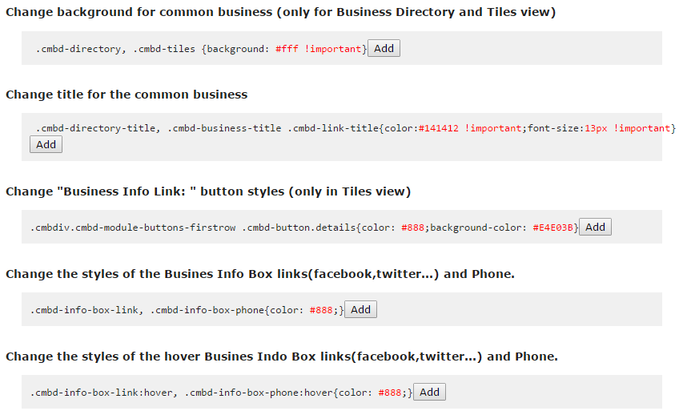Click the red '#E4E03B' color value
The image size is (679, 419).
[553, 228]
